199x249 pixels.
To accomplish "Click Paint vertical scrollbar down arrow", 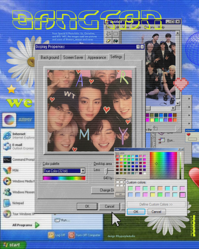I will pos(178,103).
